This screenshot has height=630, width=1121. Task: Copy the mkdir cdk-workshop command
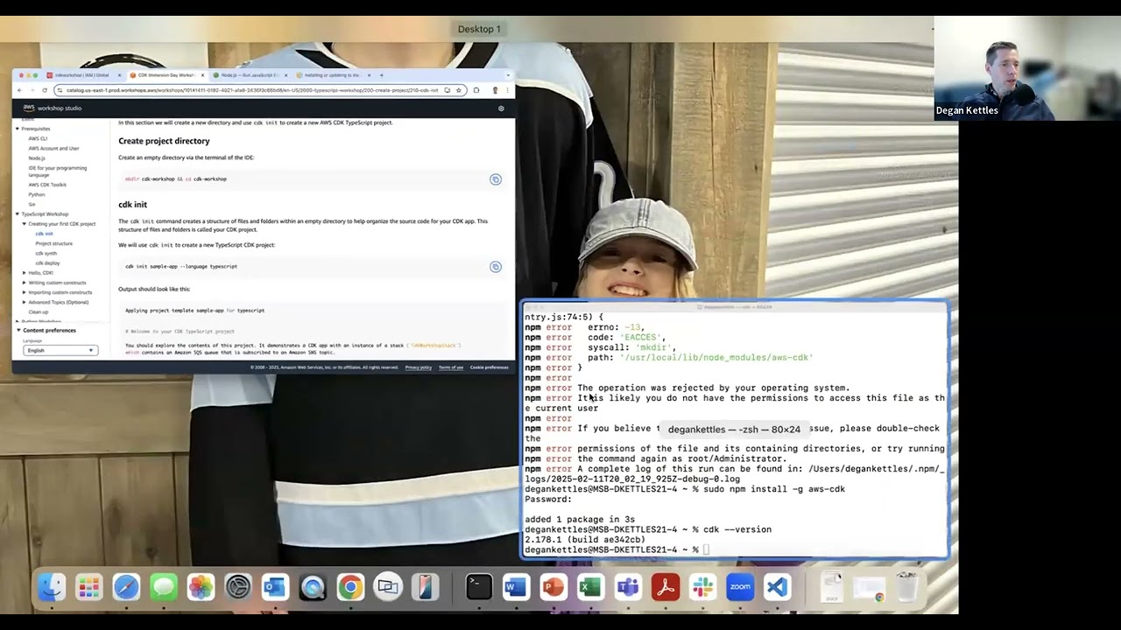[x=495, y=179]
